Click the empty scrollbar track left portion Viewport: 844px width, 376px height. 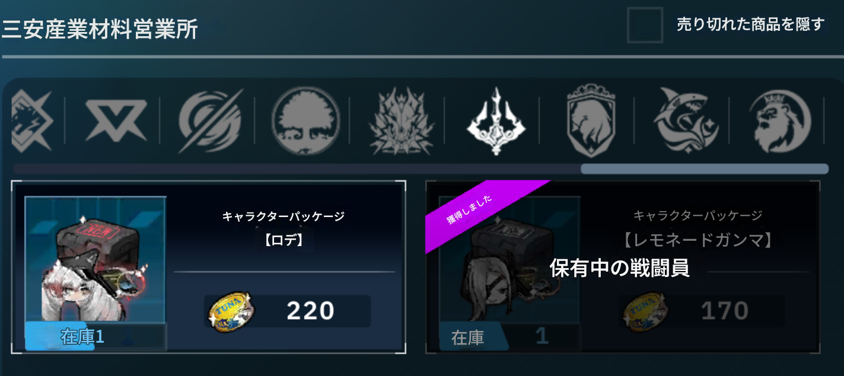point(297,169)
